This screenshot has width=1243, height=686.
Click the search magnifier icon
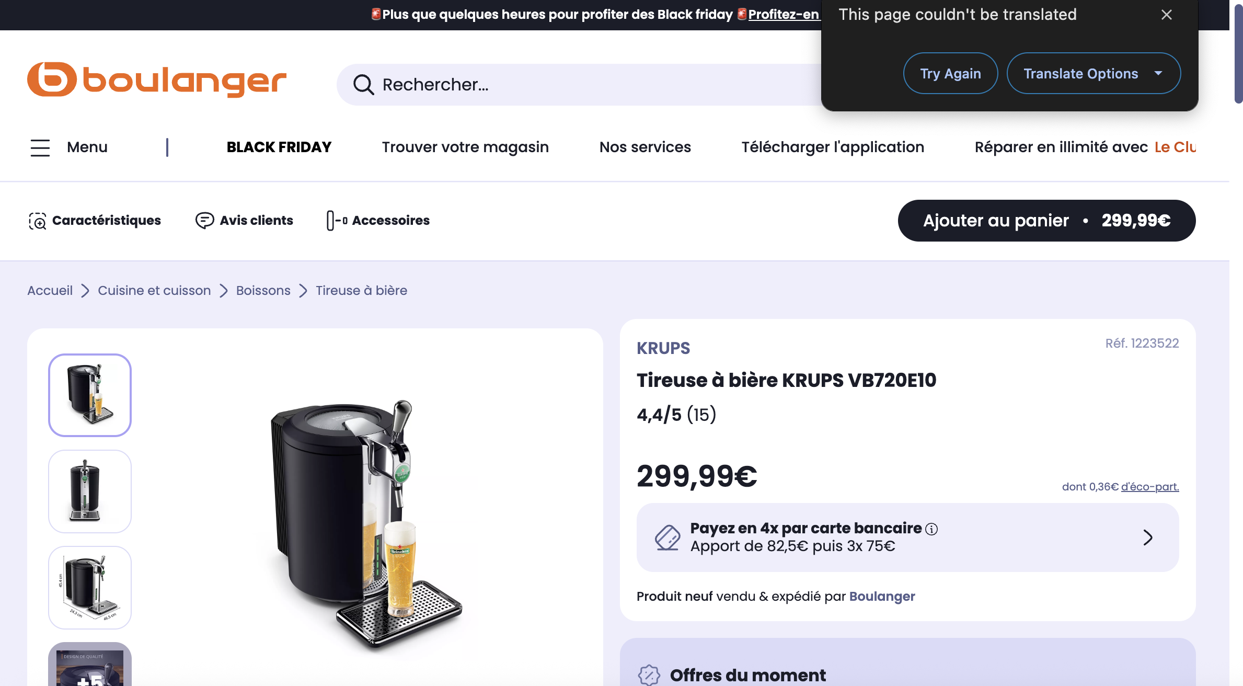click(363, 85)
